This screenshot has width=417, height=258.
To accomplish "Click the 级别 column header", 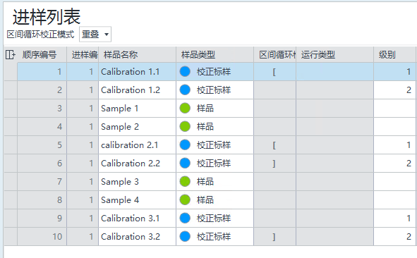I will click(x=394, y=55).
